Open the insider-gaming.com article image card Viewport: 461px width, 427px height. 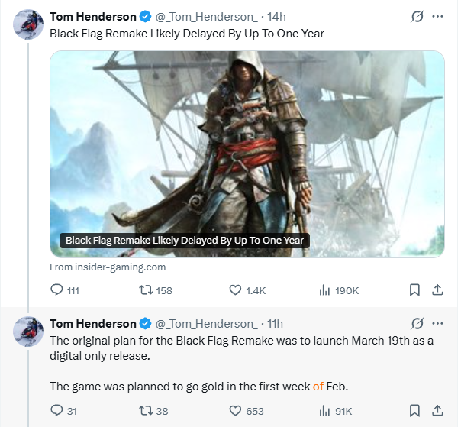coord(247,153)
